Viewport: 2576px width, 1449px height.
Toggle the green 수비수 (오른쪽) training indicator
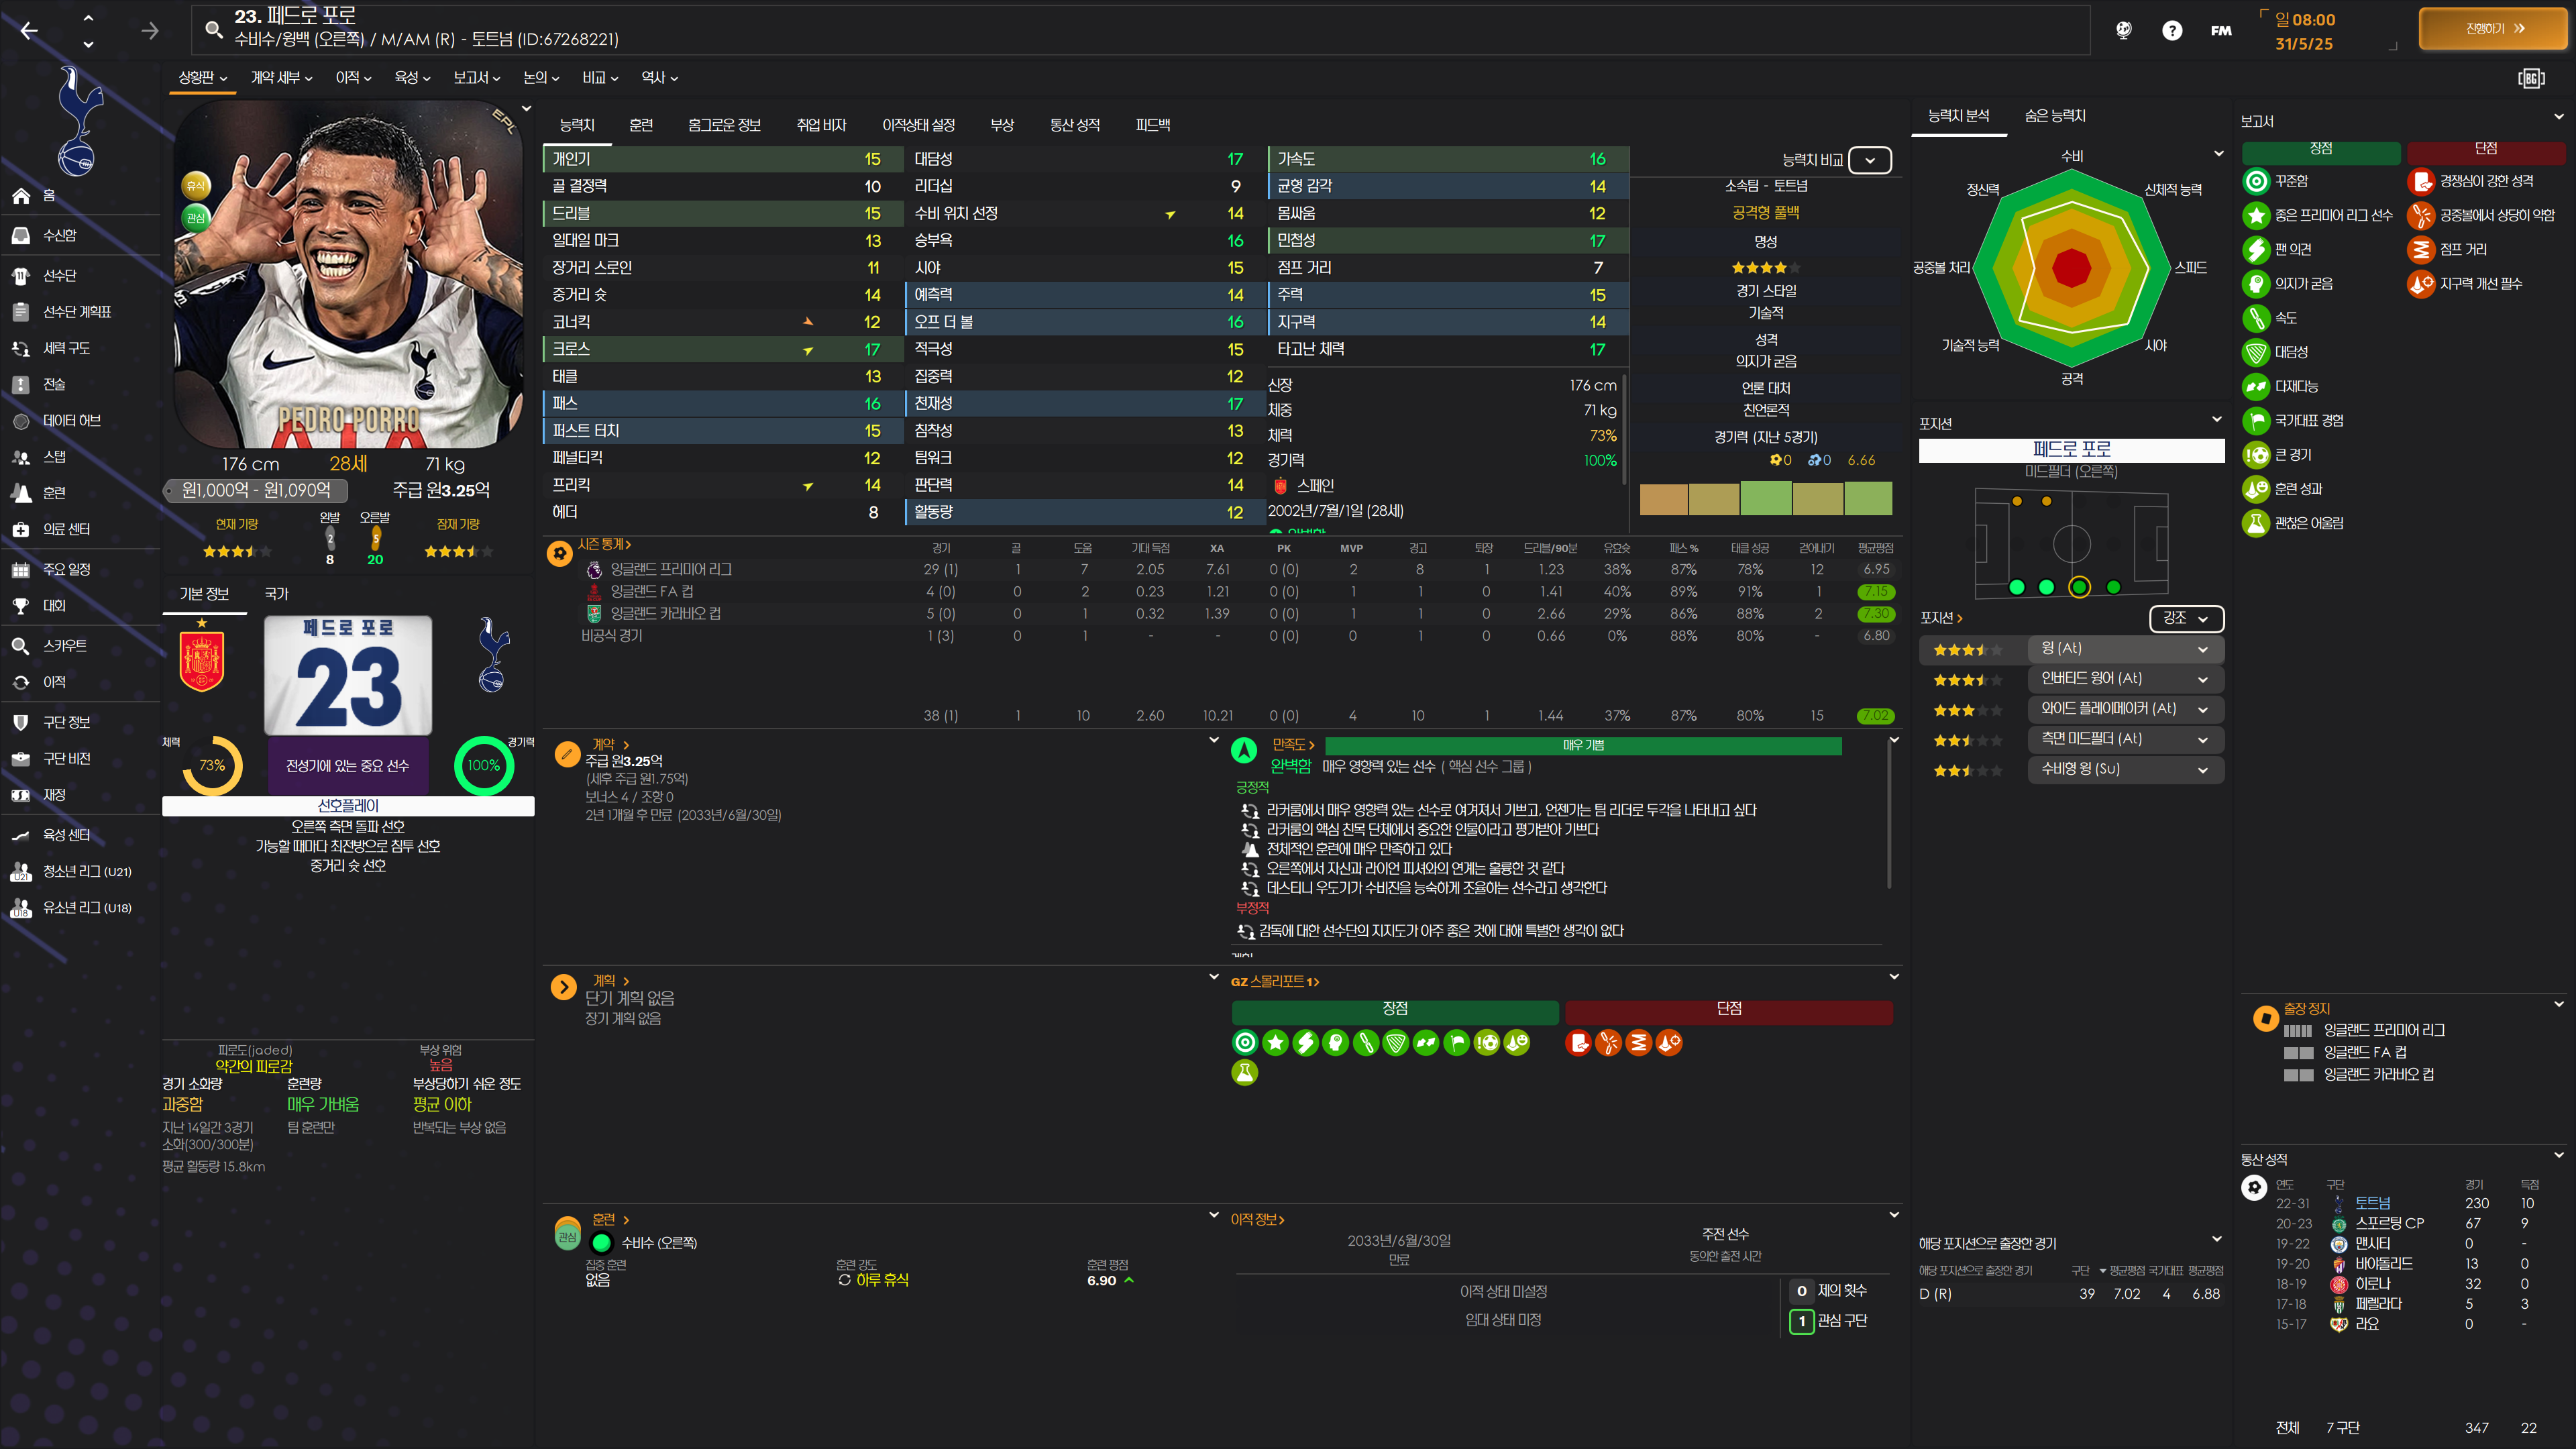[602, 1243]
